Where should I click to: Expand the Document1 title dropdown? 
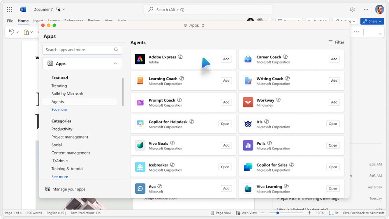coord(64,9)
